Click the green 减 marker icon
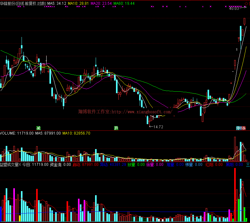 (x=38, y=128)
